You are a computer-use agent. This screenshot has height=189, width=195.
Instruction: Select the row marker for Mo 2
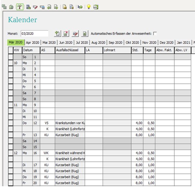11,63
